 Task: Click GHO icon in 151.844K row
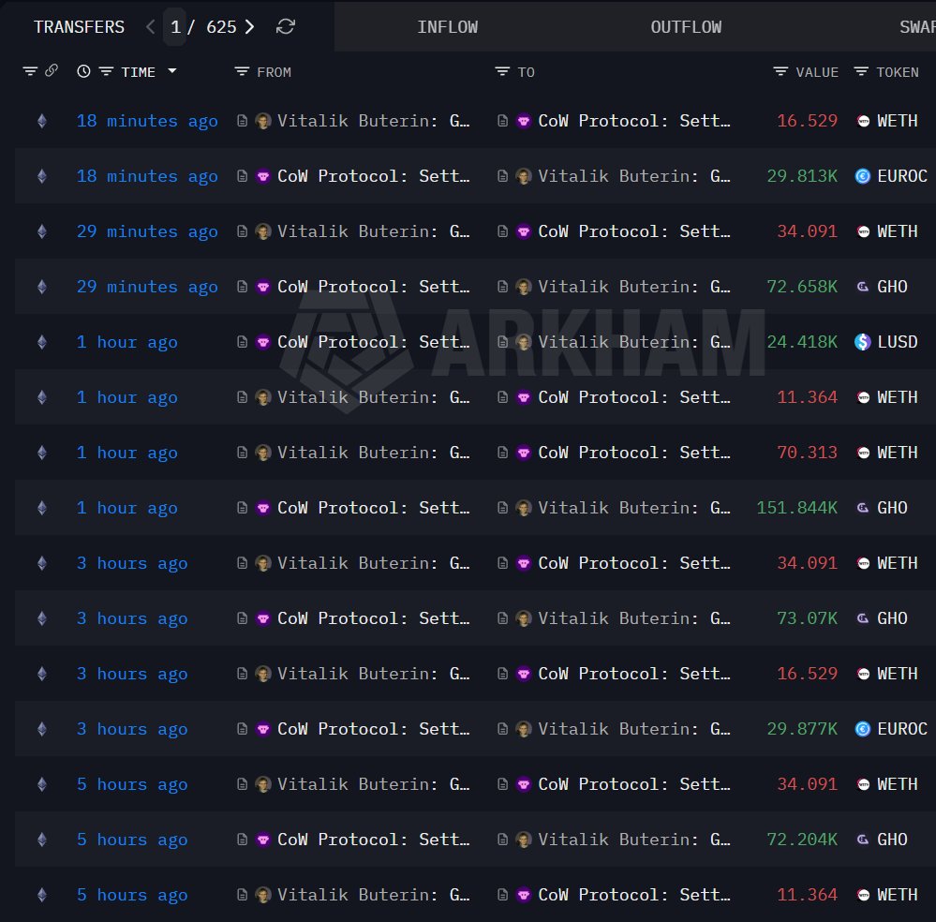click(x=863, y=508)
